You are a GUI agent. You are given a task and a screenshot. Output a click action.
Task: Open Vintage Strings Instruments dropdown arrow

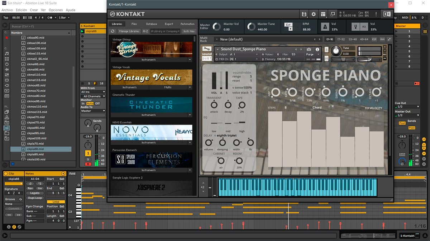click(x=190, y=60)
